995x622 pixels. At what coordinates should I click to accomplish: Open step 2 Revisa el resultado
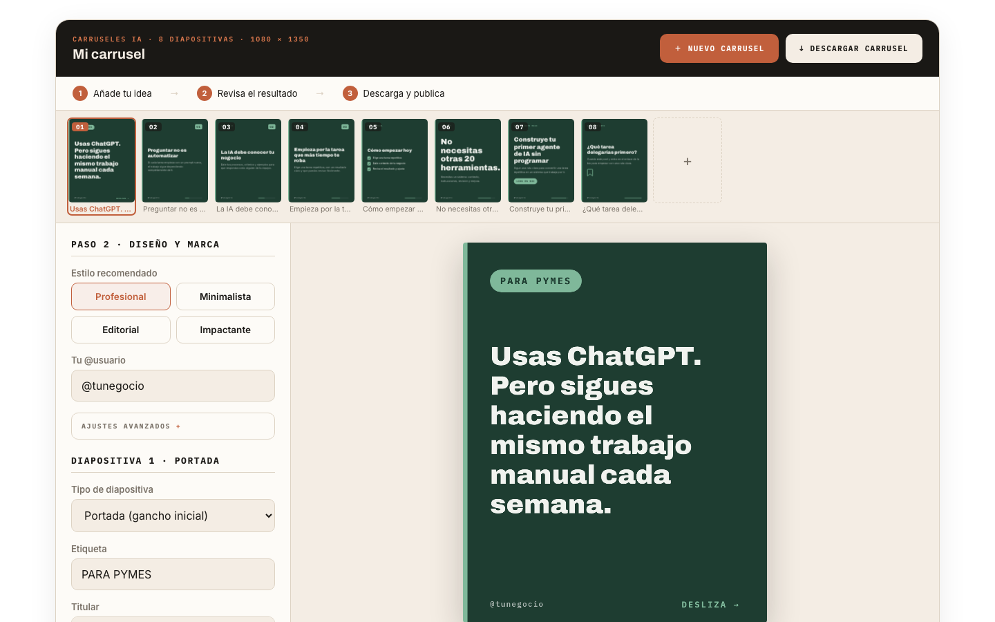[247, 93]
